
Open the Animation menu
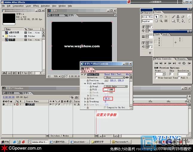(x=45, y=6)
